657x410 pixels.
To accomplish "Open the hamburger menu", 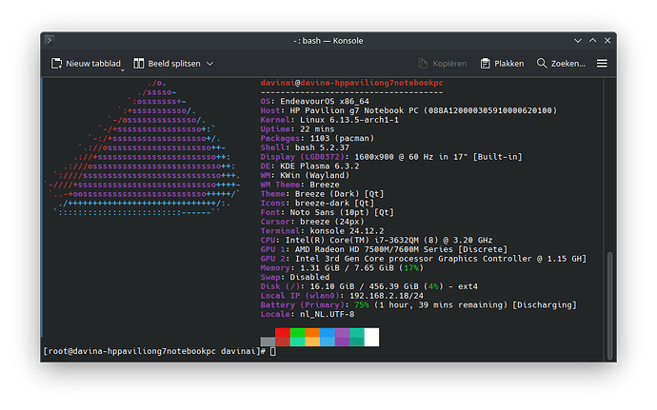I will tap(602, 63).
